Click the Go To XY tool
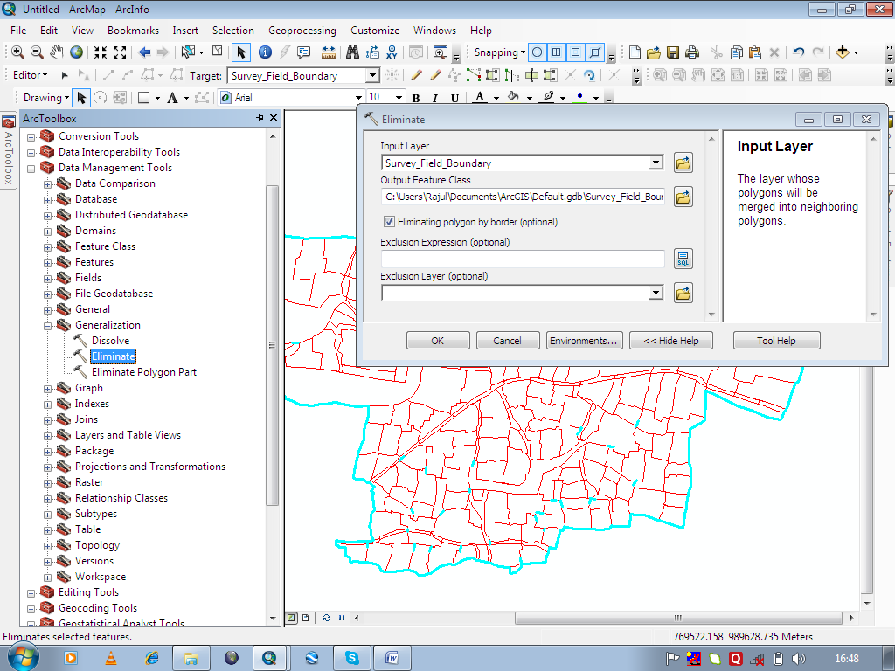Viewport: 895px width, 671px height. point(392,52)
